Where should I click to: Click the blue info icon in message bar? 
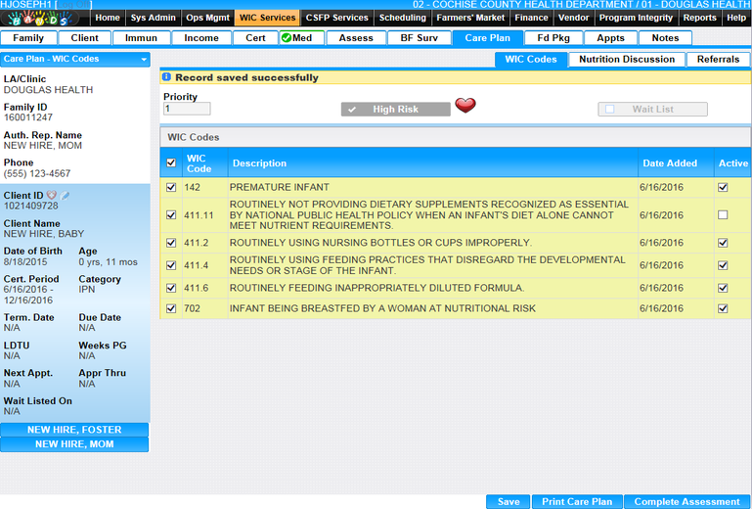coord(166,77)
